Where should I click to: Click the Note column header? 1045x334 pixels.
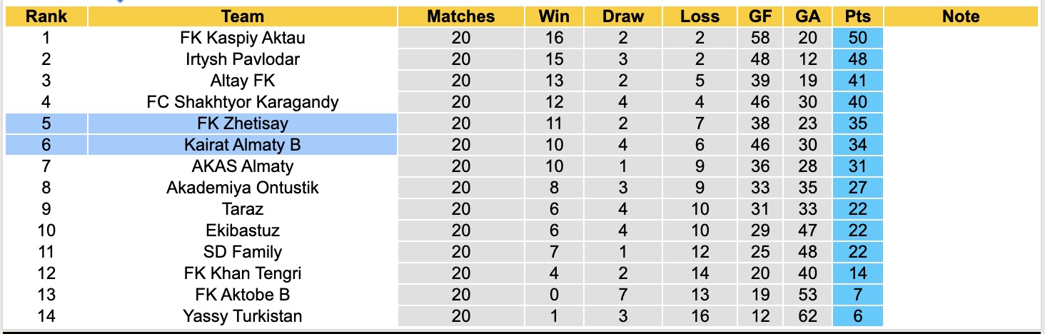(961, 16)
